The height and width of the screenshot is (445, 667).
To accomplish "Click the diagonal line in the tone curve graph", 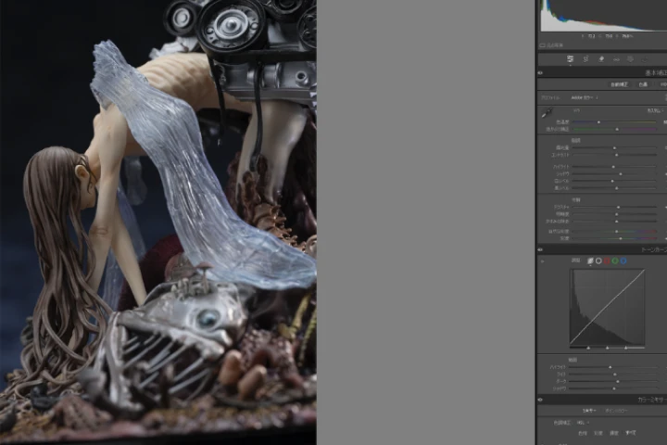I will (607, 307).
